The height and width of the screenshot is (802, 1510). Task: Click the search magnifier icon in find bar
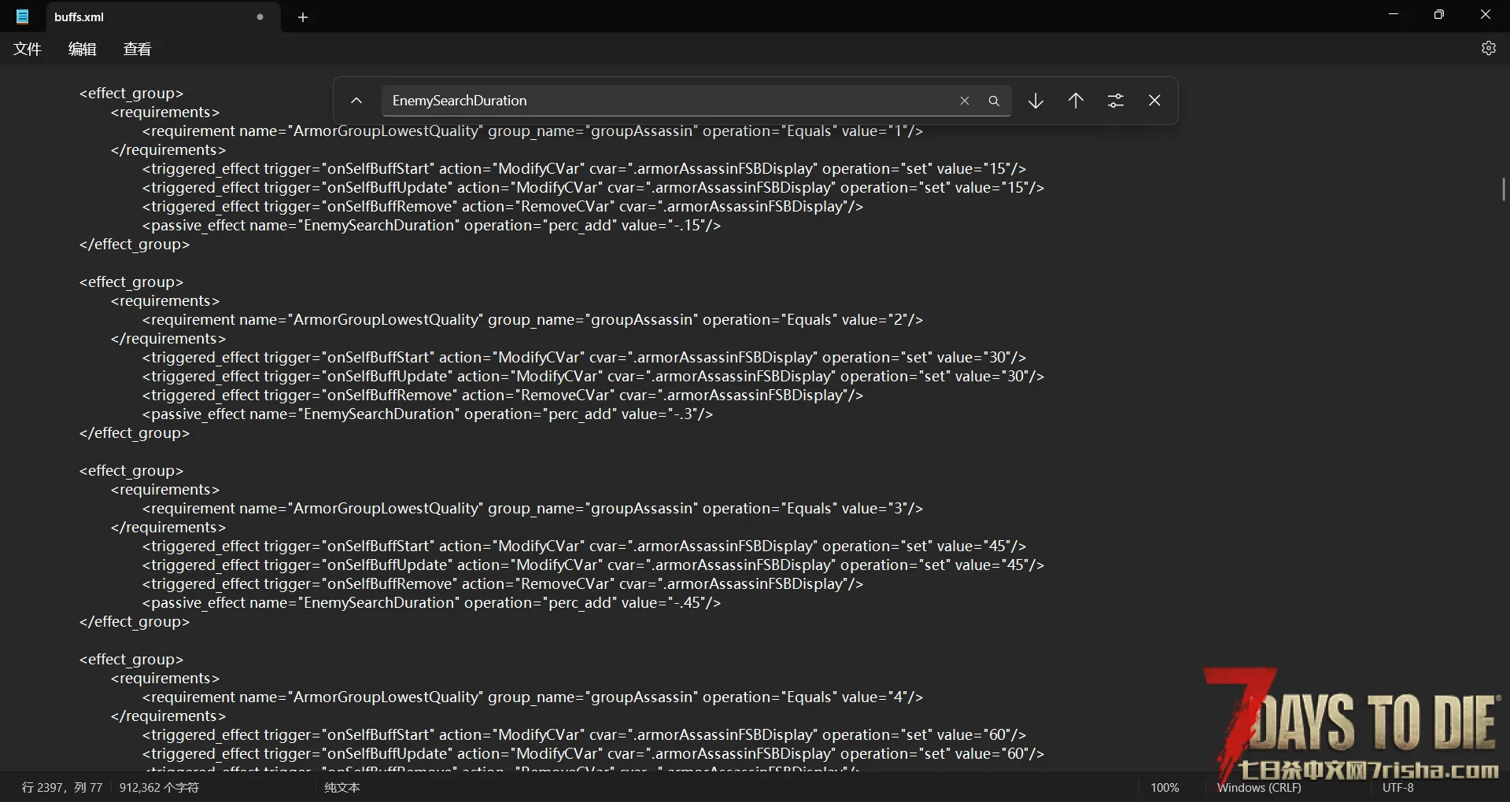coord(994,101)
